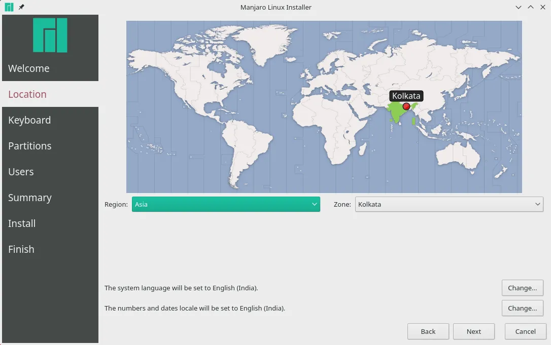Click Change for numbers and dates locale
The height and width of the screenshot is (345, 551).
tap(522, 308)
